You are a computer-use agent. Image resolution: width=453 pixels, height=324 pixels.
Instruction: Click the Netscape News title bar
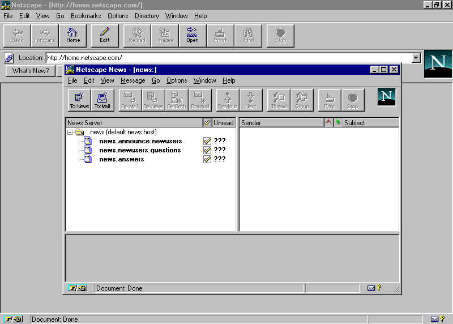click(232, 70)
